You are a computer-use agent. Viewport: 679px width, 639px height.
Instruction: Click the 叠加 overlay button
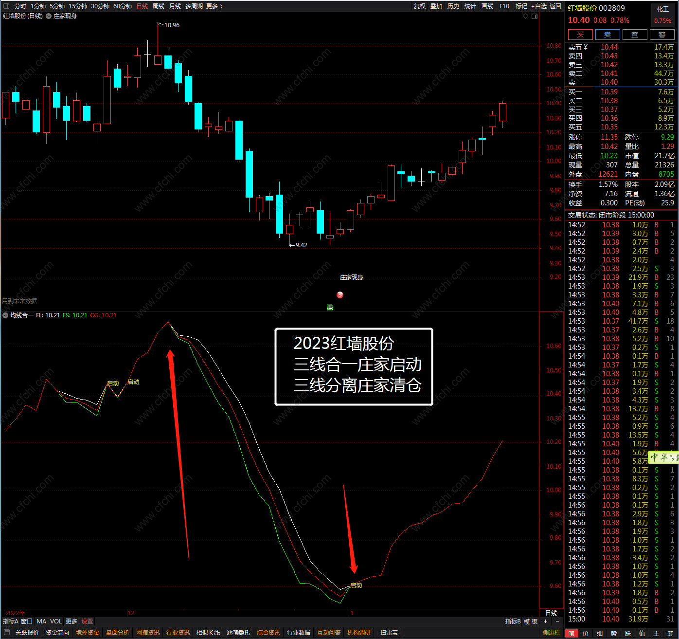(436, 6)
